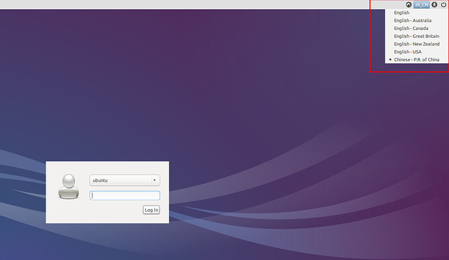Focus the password input field

(x=125, y=195)
